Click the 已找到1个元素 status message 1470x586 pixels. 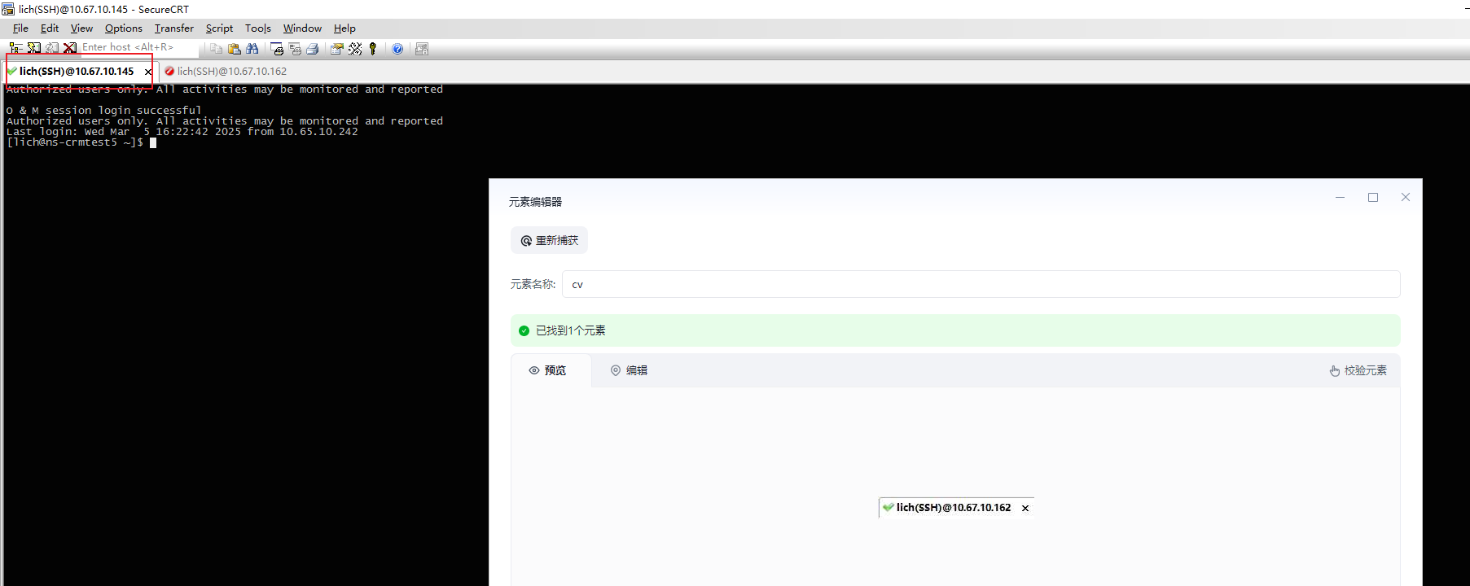pyautogui.click(x=570, y=330)
